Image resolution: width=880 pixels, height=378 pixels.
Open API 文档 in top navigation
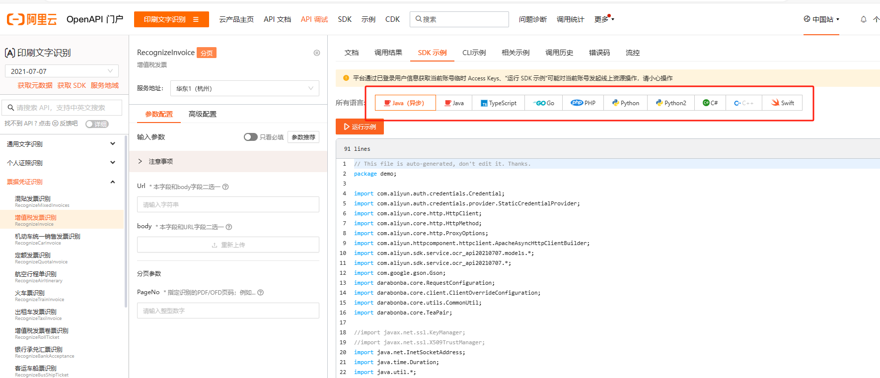[x=277, y=19]
